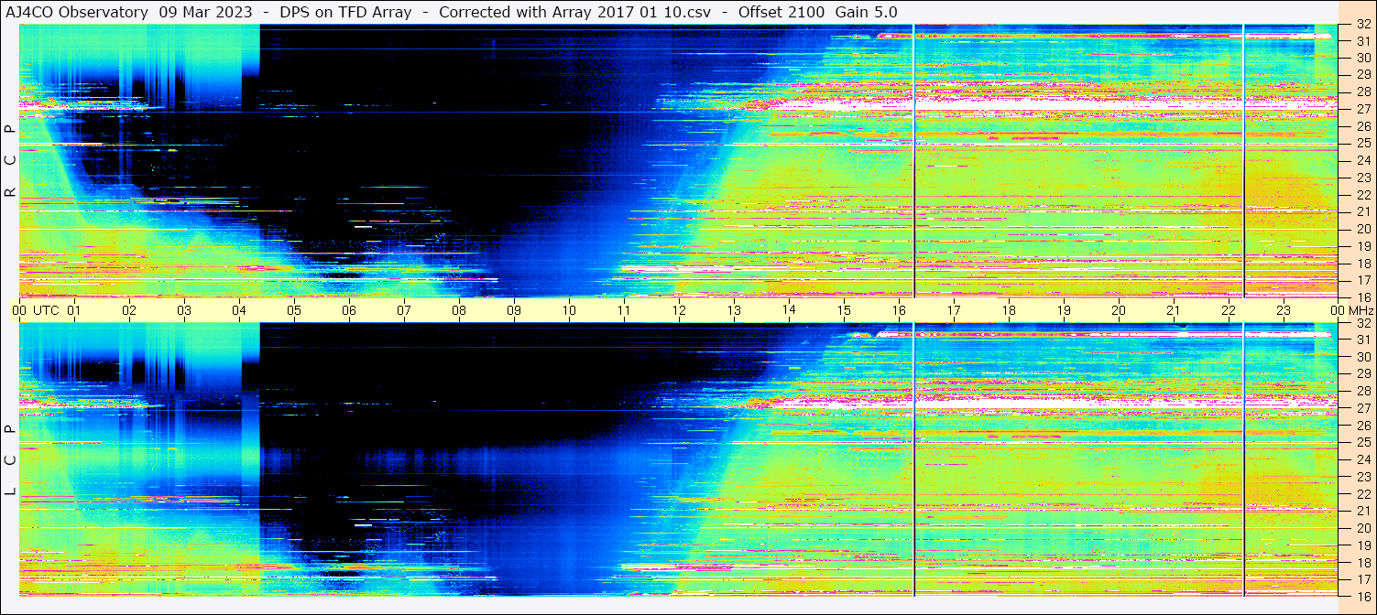Screen dimensions: 1377x615
Task: Click the 23 UTC time label
Action: pyautogui.click(x=1284, y=310)
